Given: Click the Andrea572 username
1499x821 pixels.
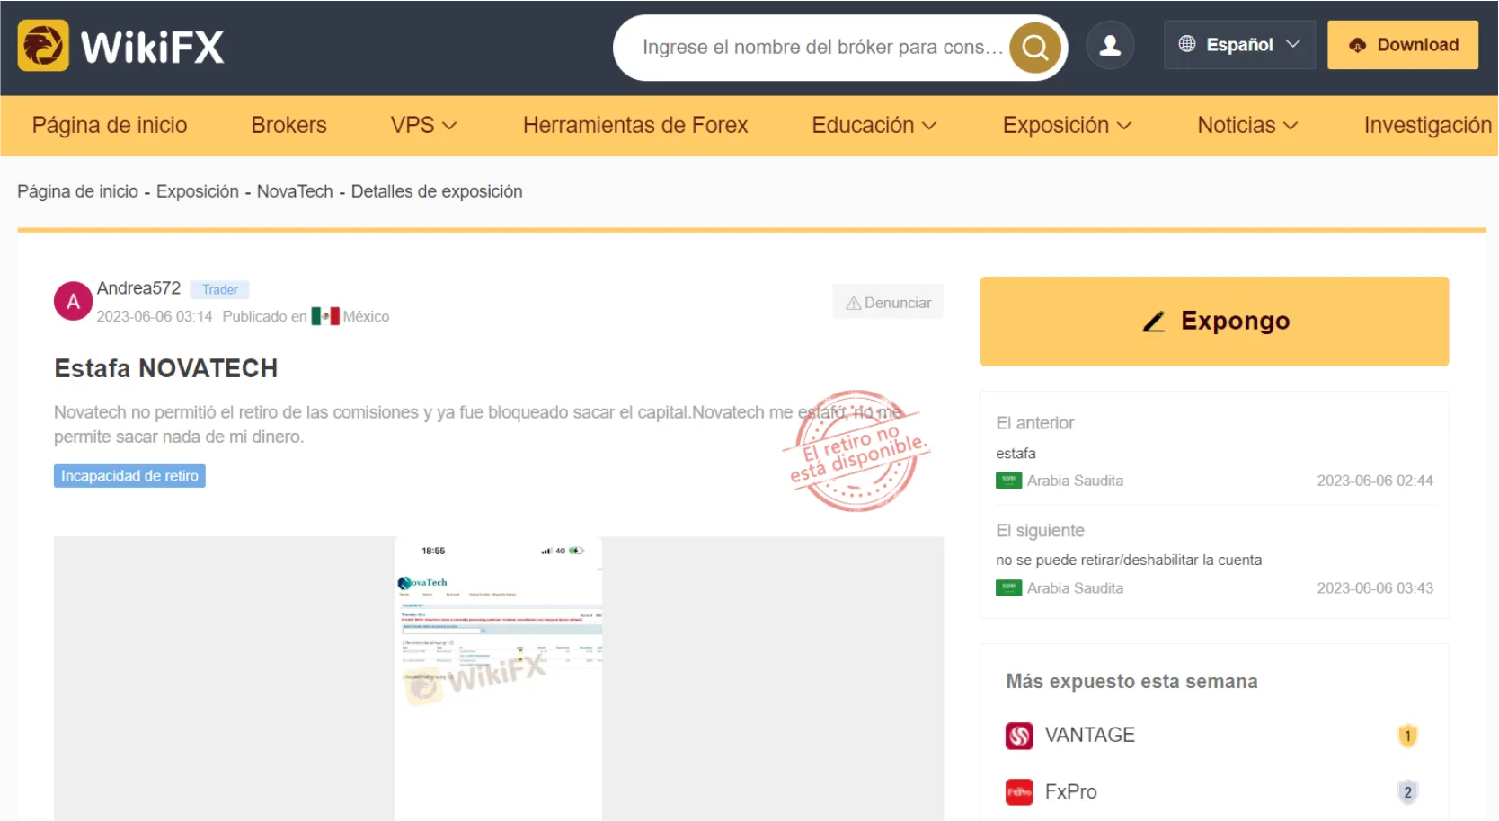Looking at the screenshot, I should click(x=138, y=288).
